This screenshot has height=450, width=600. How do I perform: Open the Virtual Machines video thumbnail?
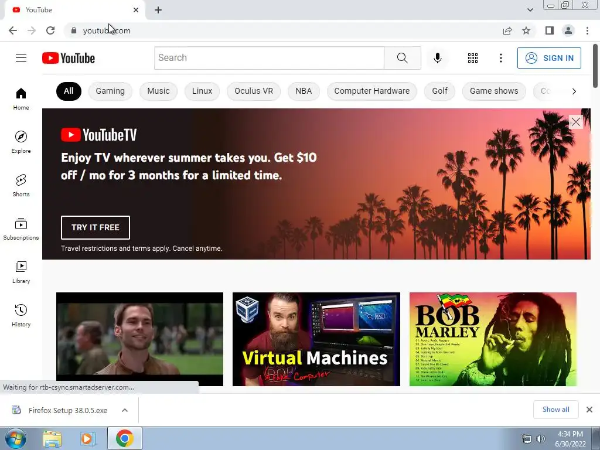tap(316, 339)
